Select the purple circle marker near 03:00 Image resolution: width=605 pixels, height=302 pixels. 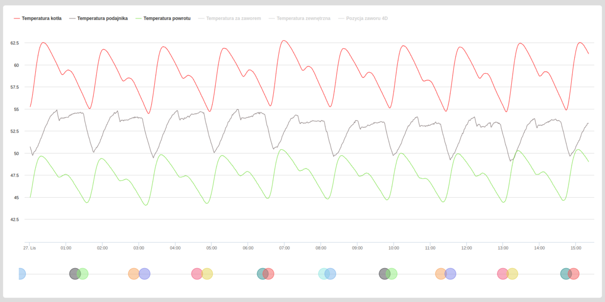(145, 274)
